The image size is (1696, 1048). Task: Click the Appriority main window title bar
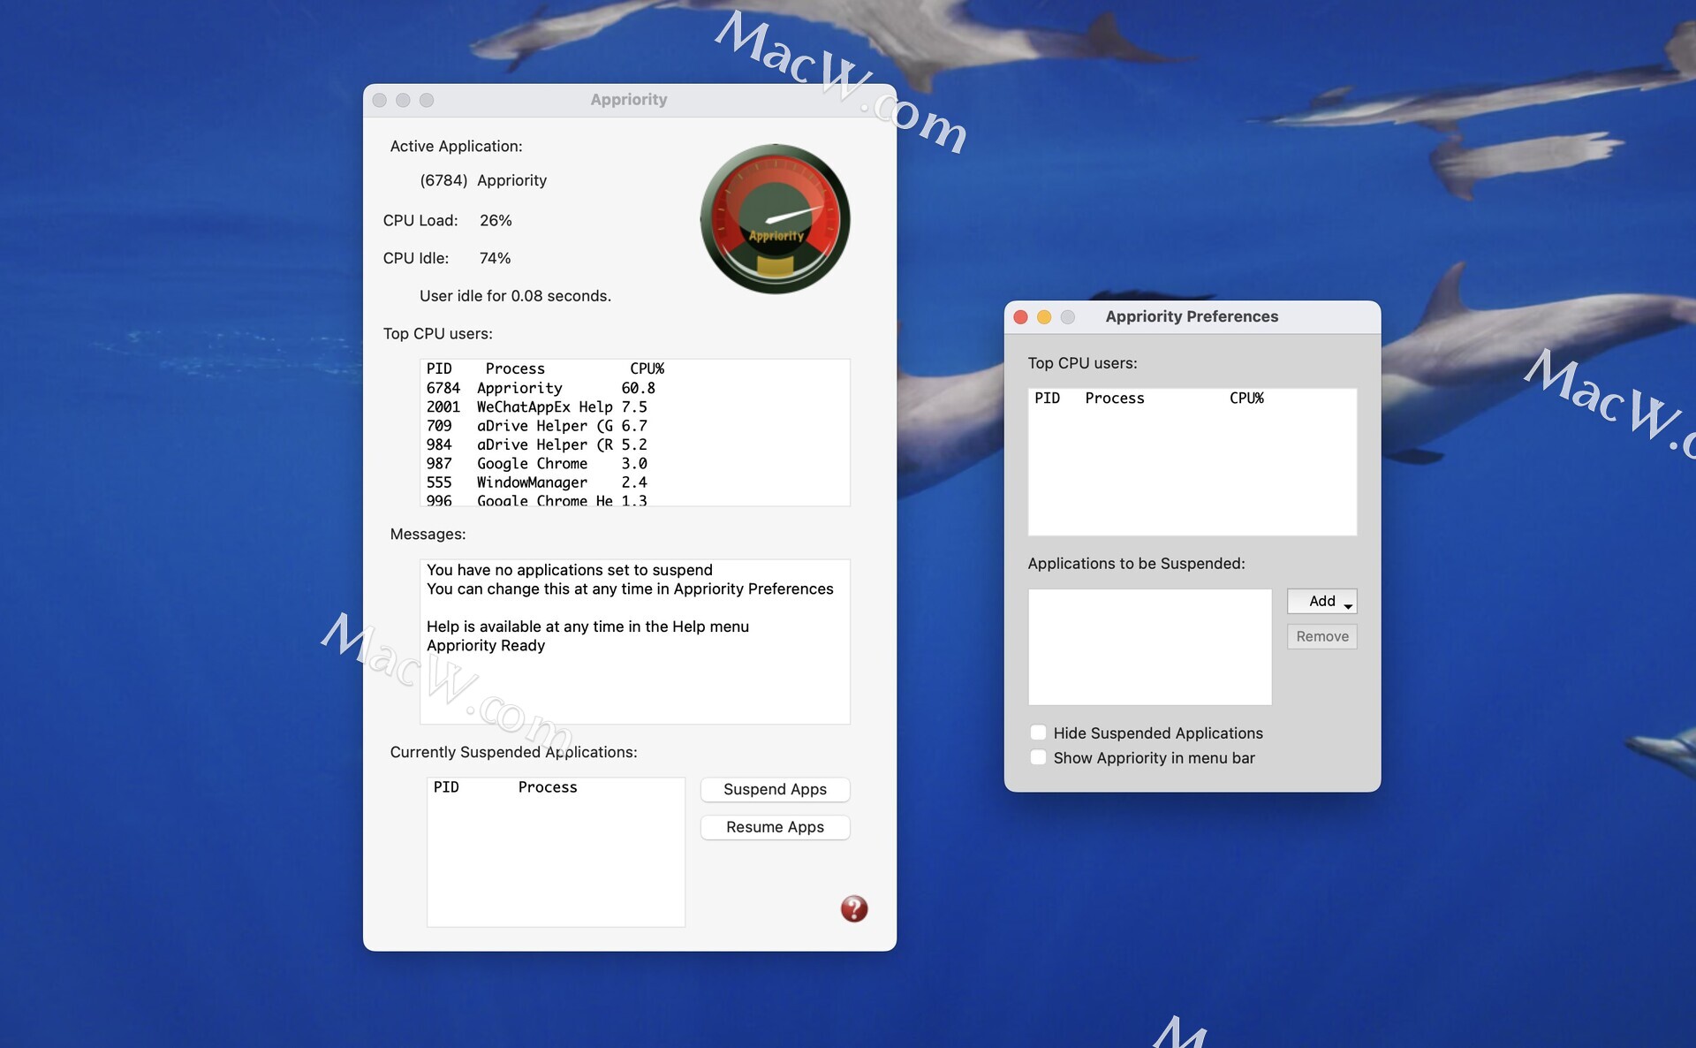[x=629, y=100]
